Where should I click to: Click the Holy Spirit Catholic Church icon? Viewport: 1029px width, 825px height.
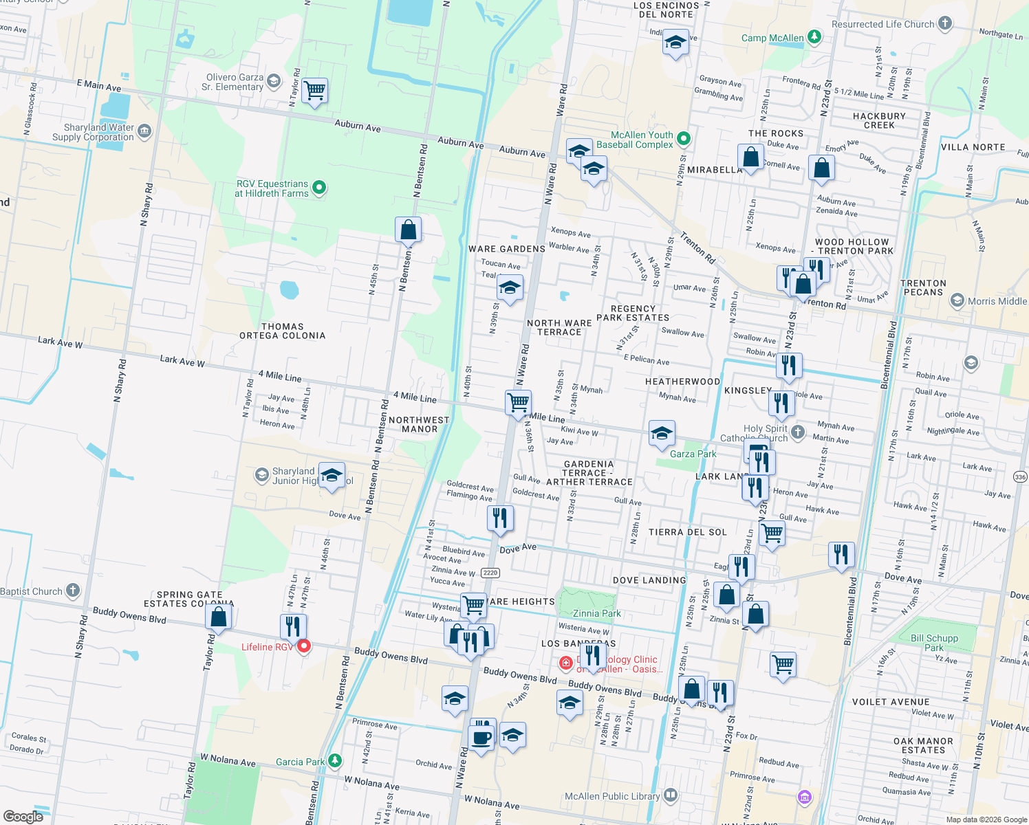(797, 433)
